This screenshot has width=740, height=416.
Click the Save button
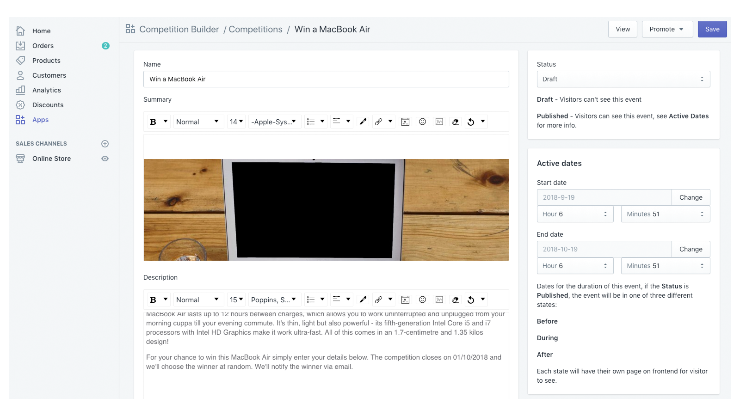click(x=712, y=29)
